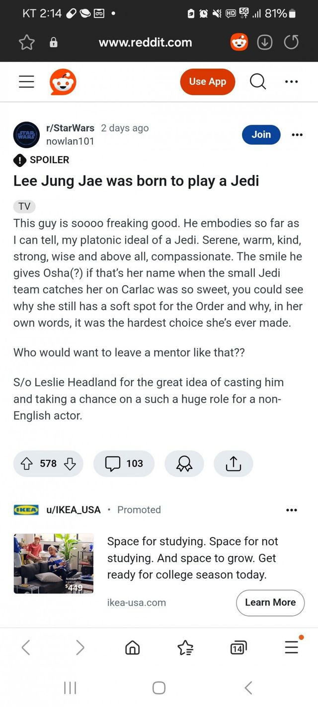This screenshot has height=707, width=318.
Task: Open the hamburger navigation menu
Action: [x=26, y=82]
